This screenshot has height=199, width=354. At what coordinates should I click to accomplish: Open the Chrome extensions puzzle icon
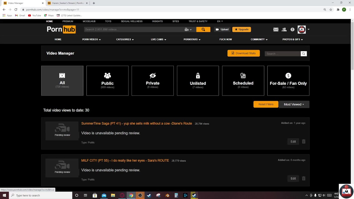pyautogui.click(x=338, y=9)
